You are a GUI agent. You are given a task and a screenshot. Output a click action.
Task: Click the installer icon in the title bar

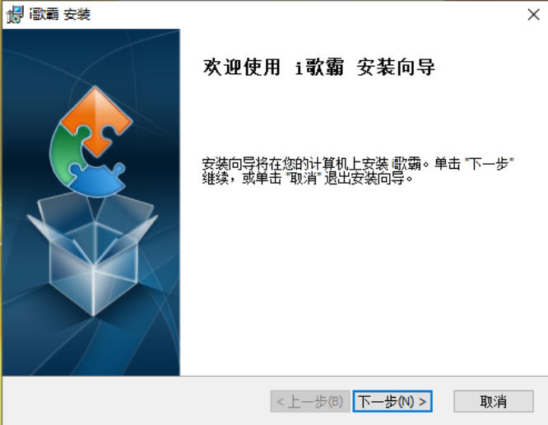(x=16, y=14)
